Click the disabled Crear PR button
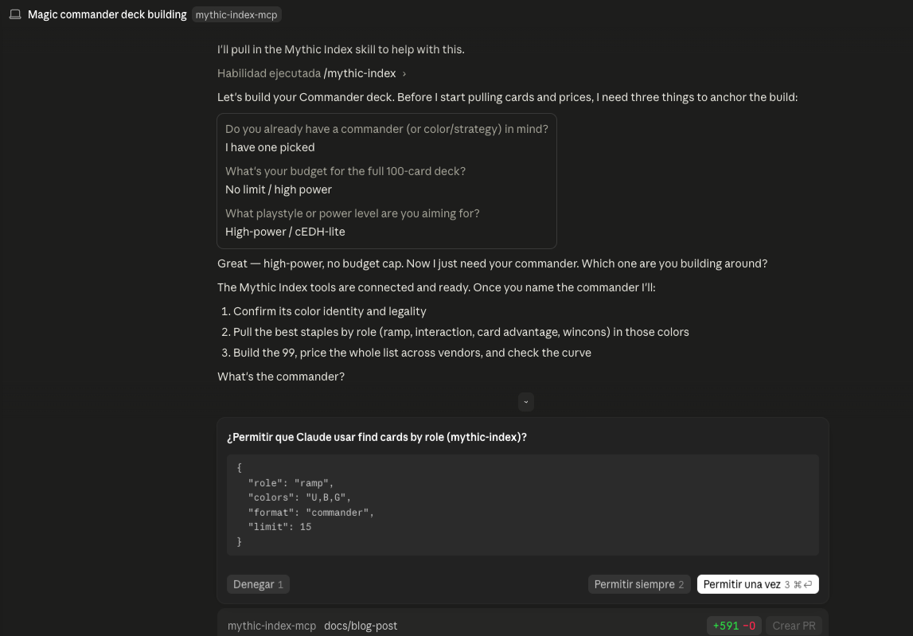Screen dimensions: 913x636 (794, 626)
